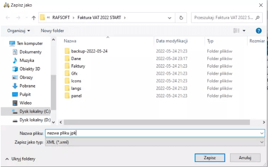268x167 pixels.
Task: Select the Faktury folder
Action: (x=78, y=66)
